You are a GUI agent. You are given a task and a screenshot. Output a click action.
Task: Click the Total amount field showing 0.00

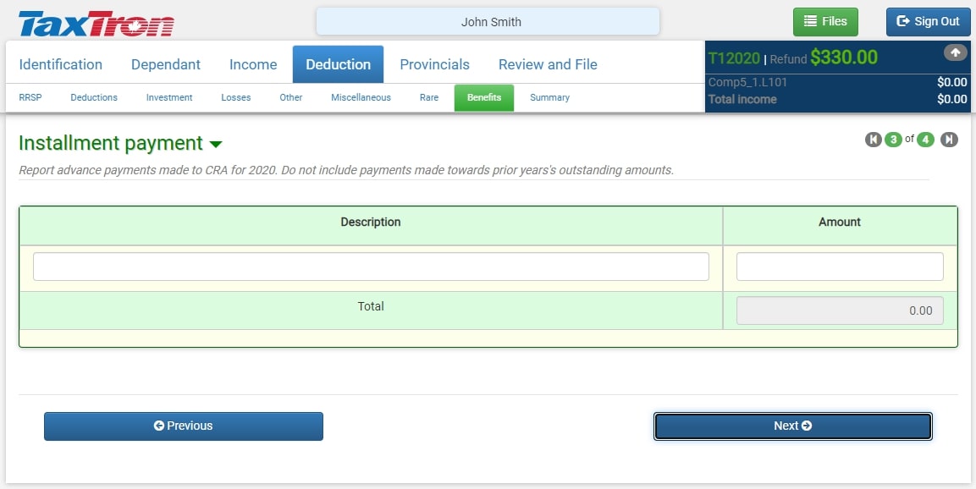[840, 310]
